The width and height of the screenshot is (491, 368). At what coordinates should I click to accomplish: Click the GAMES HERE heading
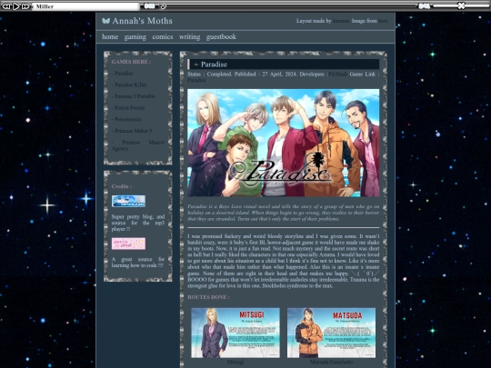131,62
